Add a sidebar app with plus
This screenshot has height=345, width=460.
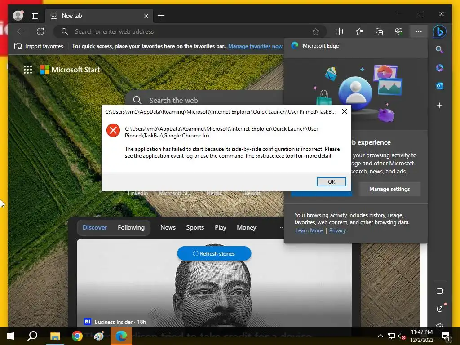point(439,105)
